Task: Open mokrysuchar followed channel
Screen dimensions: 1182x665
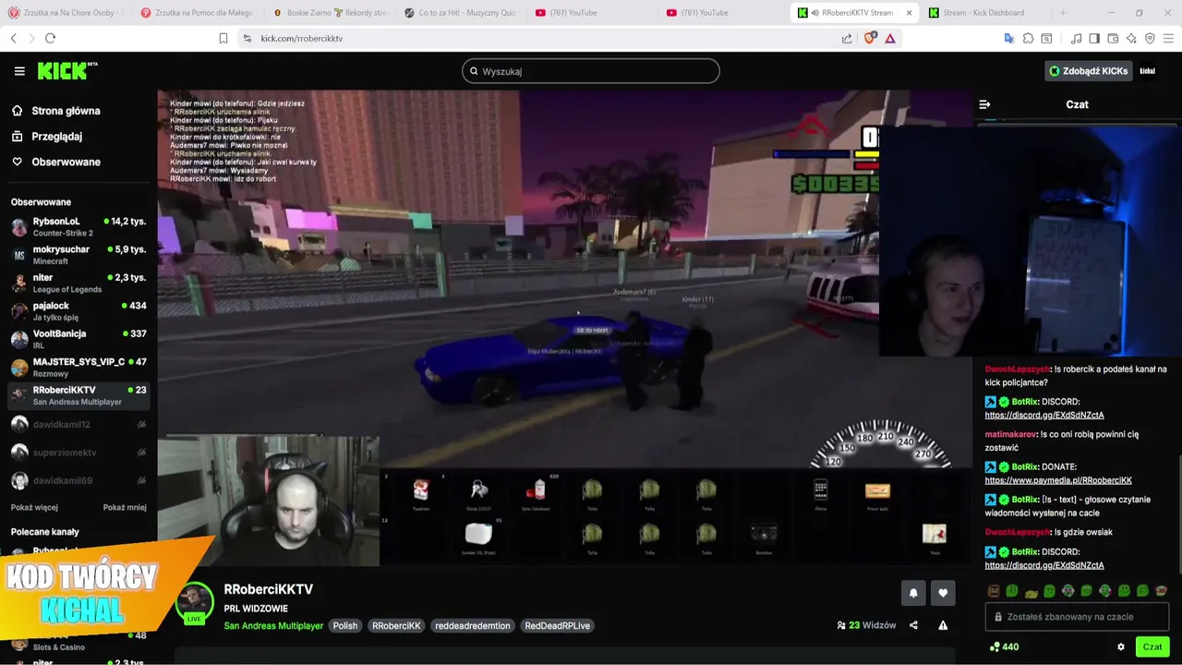Action: pyautogui.click(x=78, y=255)
